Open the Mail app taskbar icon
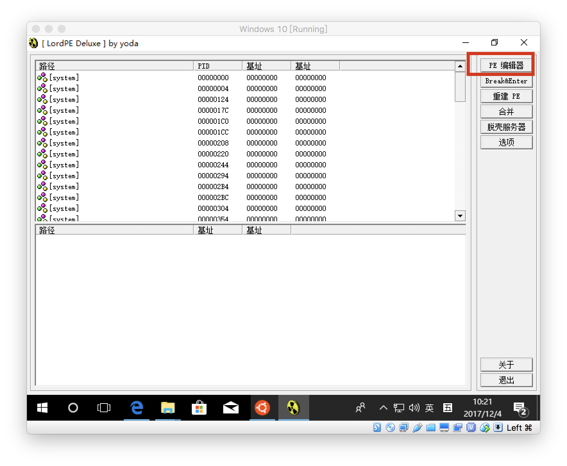Screen dimensions: 567x466 coord(231,408)
